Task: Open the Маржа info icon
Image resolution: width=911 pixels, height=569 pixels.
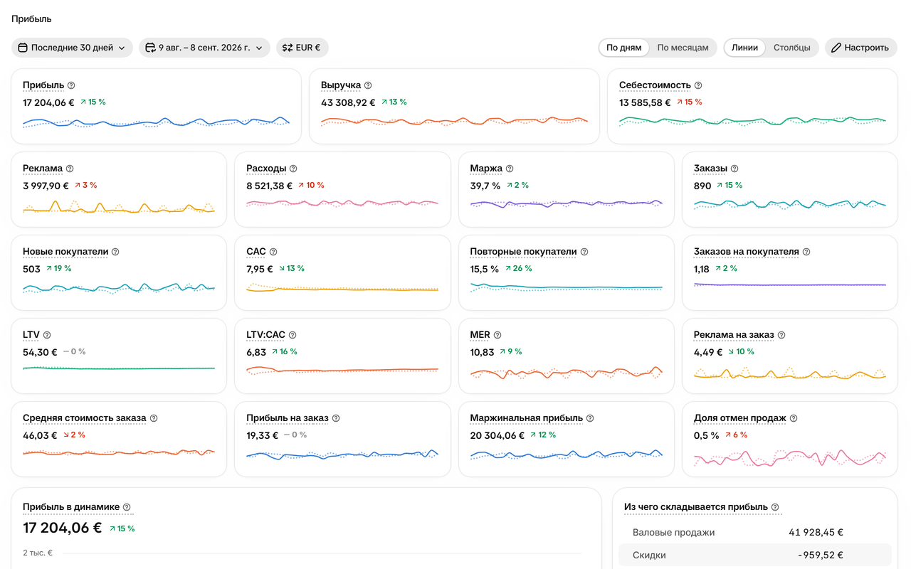Action: pos(510,169)
